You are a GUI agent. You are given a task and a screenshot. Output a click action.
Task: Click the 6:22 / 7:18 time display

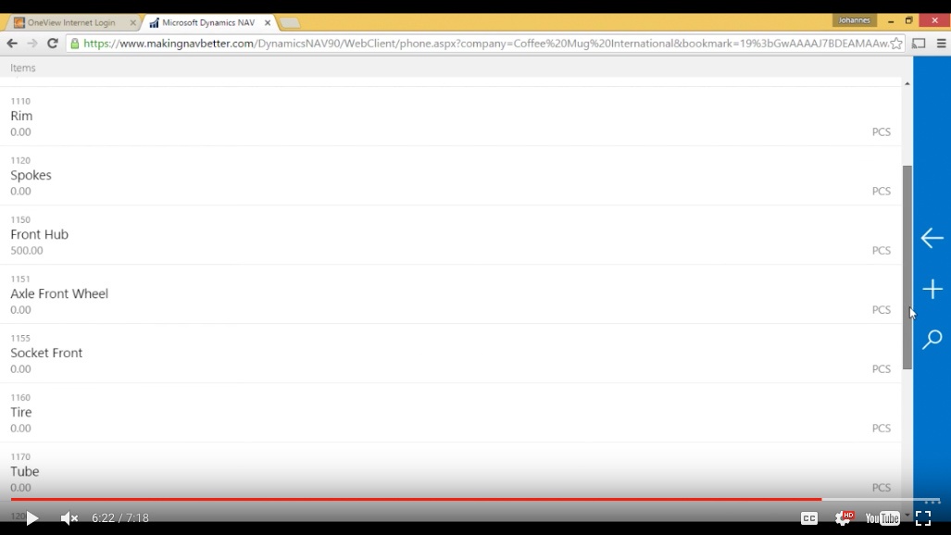coord(120,518)
